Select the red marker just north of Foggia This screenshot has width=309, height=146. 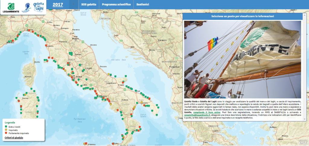pos(123,83)
